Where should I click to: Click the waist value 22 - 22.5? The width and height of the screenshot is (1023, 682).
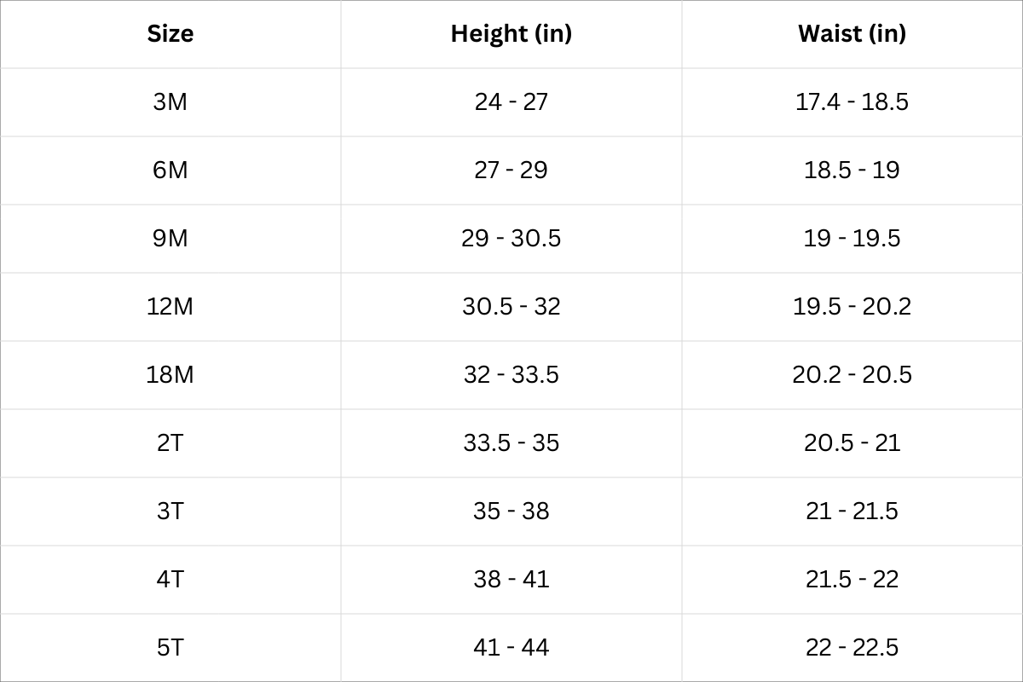point(852,648)
